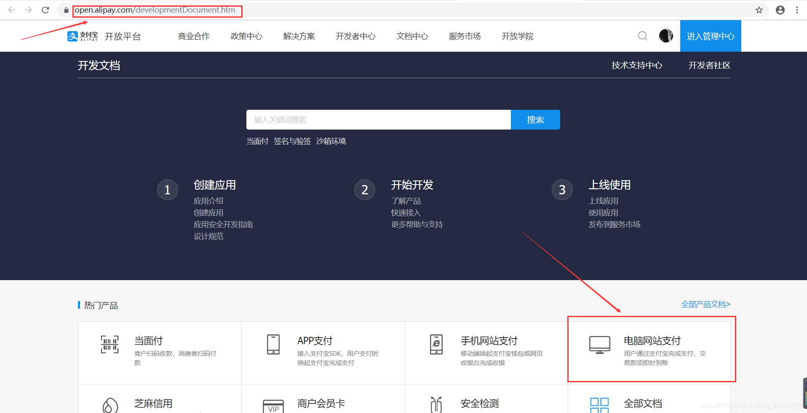Click the 芝麻信用 droplet icon
807x413 pixels.
pyautogui.click(x=110, y=405)
